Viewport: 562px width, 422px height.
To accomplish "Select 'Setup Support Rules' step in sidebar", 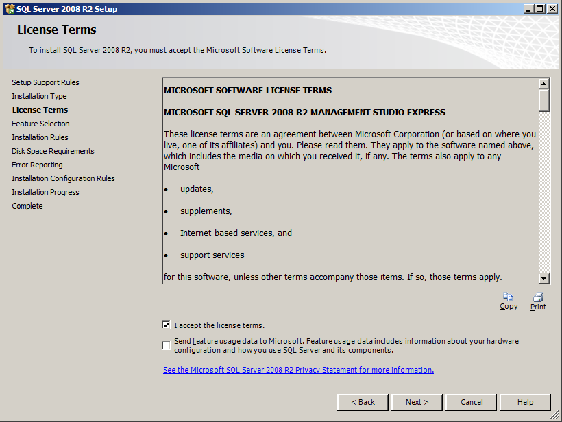I will tap(45, 82).
